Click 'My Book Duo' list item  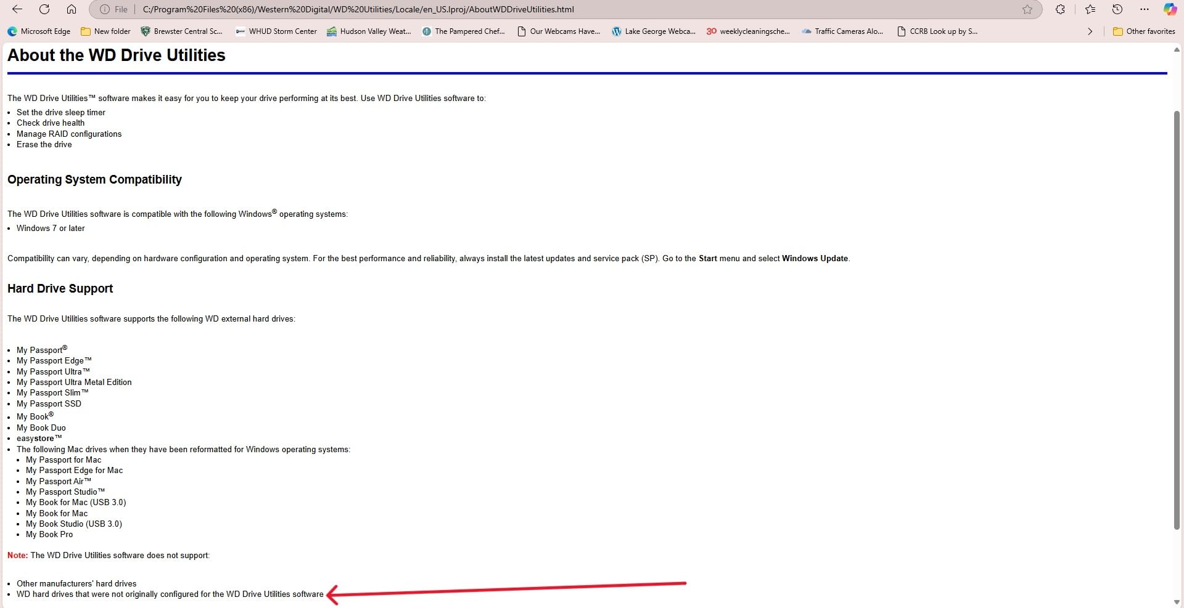(41, 428)
